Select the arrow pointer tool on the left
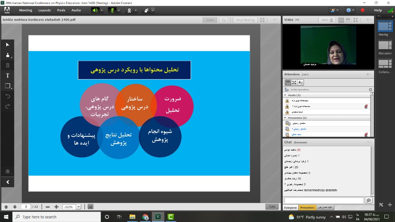This screenshot has width=395, height=222. 7,45
